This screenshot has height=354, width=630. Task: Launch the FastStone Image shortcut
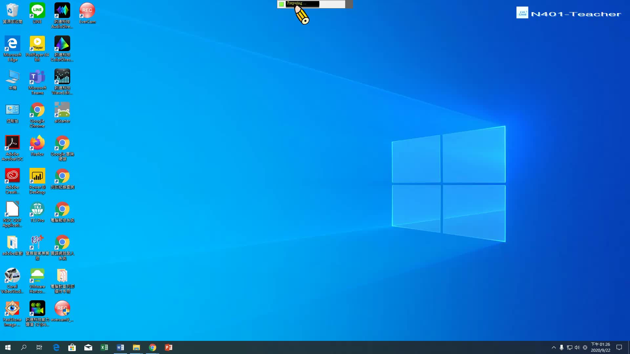tap(12, 313)
